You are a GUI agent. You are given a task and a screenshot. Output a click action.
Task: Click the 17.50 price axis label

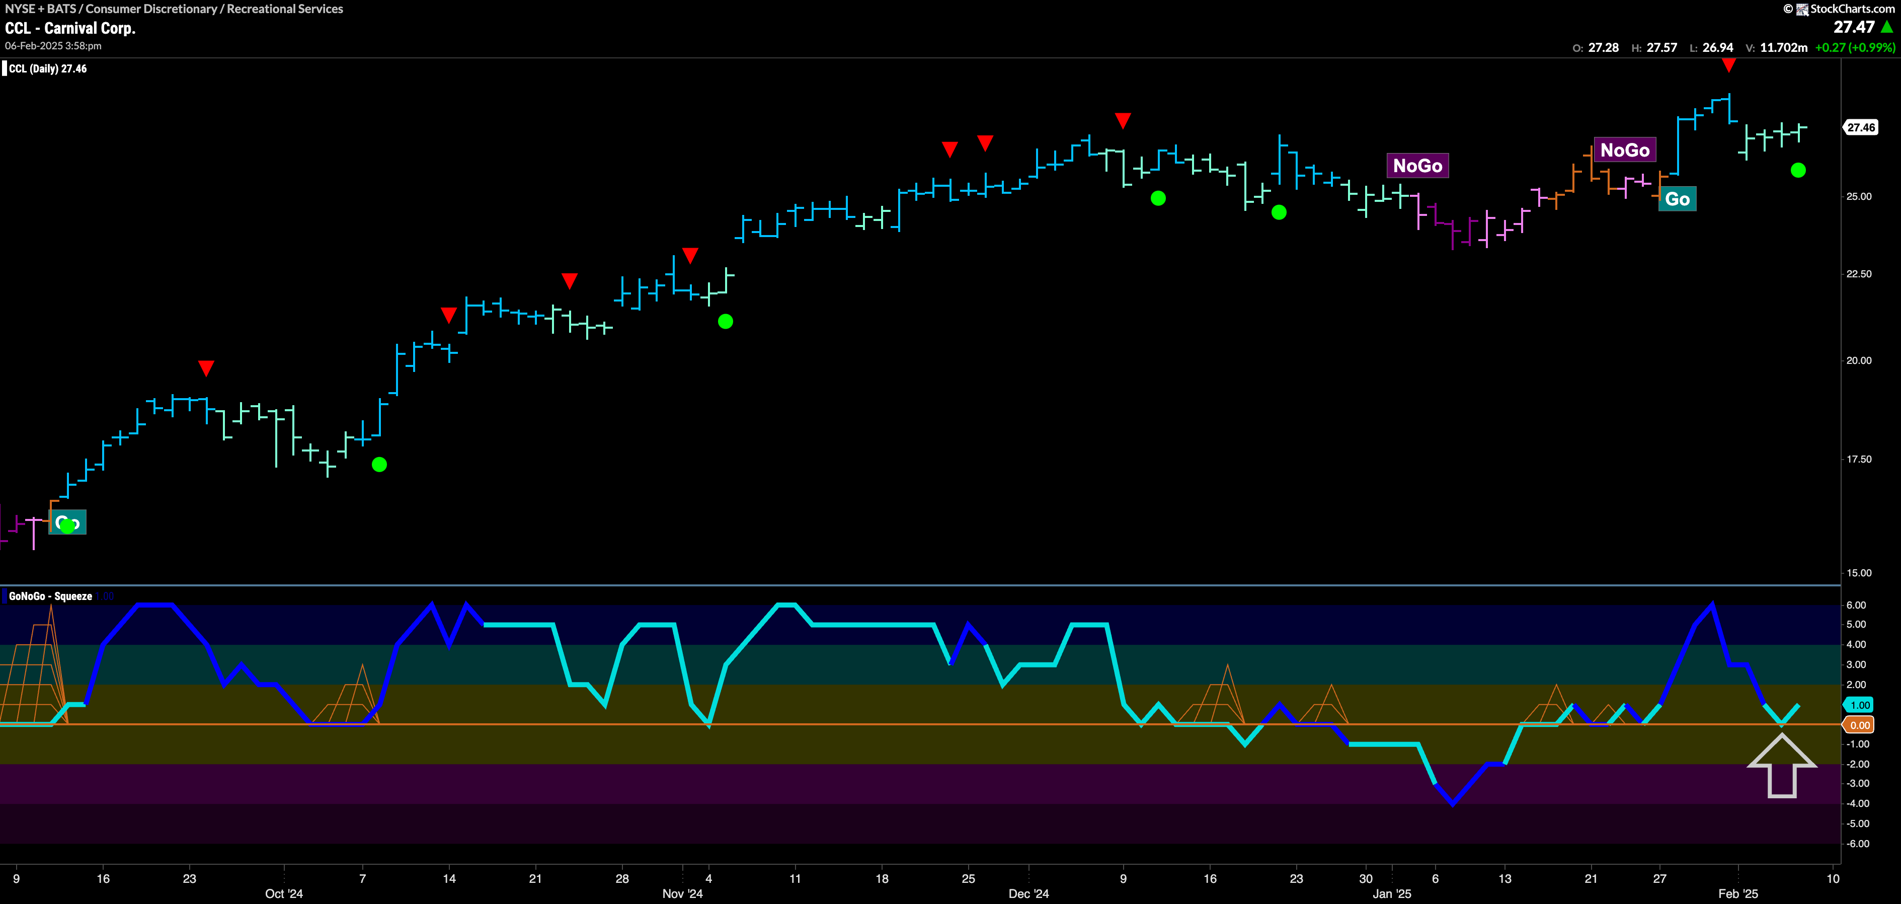click(1859, 459)
